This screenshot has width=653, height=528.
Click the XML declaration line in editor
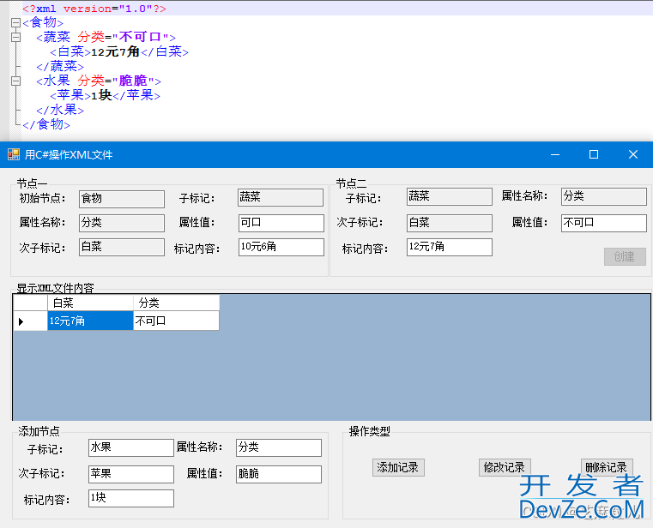tap(94, 9)
